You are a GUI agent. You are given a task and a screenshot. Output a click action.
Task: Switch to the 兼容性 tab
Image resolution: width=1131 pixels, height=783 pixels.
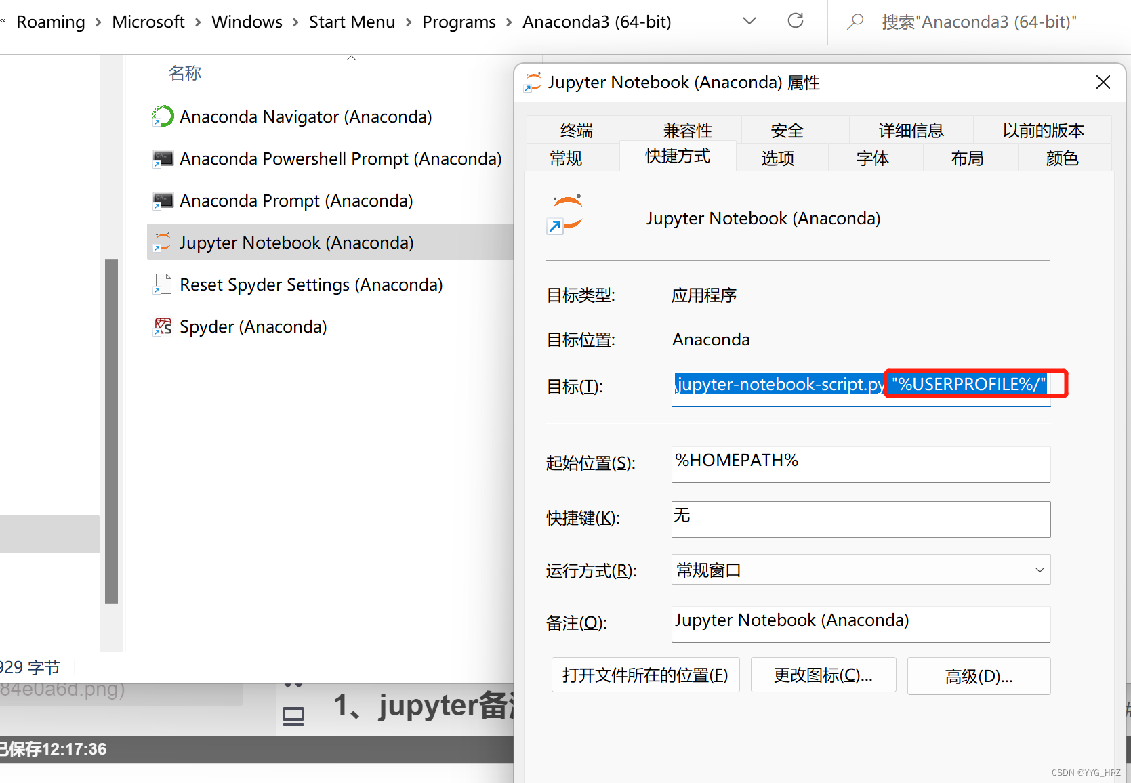(x=687, y=130)
